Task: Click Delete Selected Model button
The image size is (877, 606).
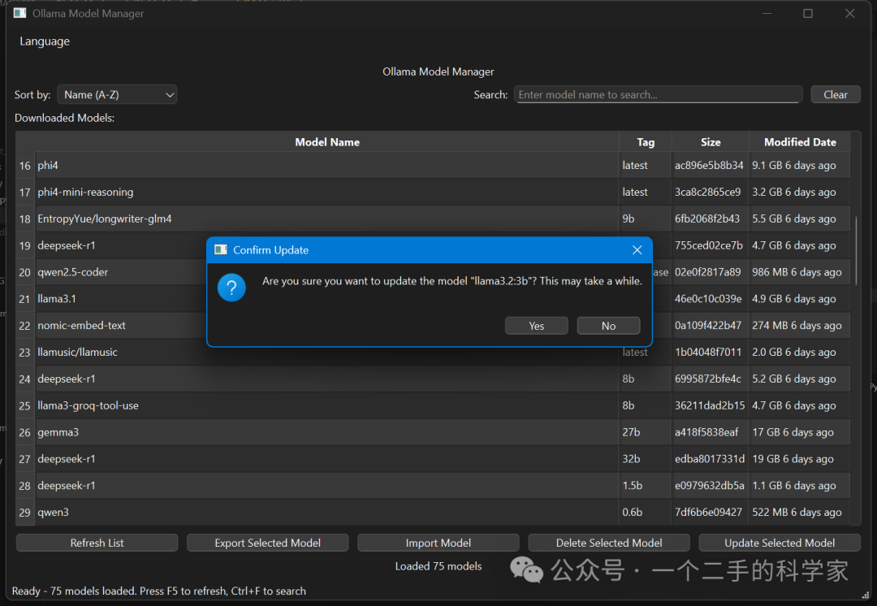Action: [x=609, y=543]
